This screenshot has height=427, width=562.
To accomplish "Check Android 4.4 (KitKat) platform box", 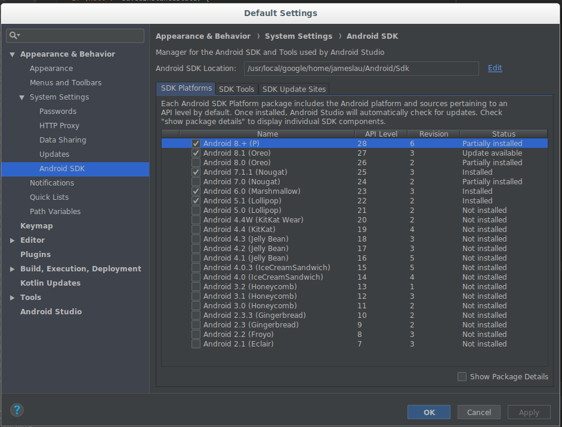I will [196, 230].
